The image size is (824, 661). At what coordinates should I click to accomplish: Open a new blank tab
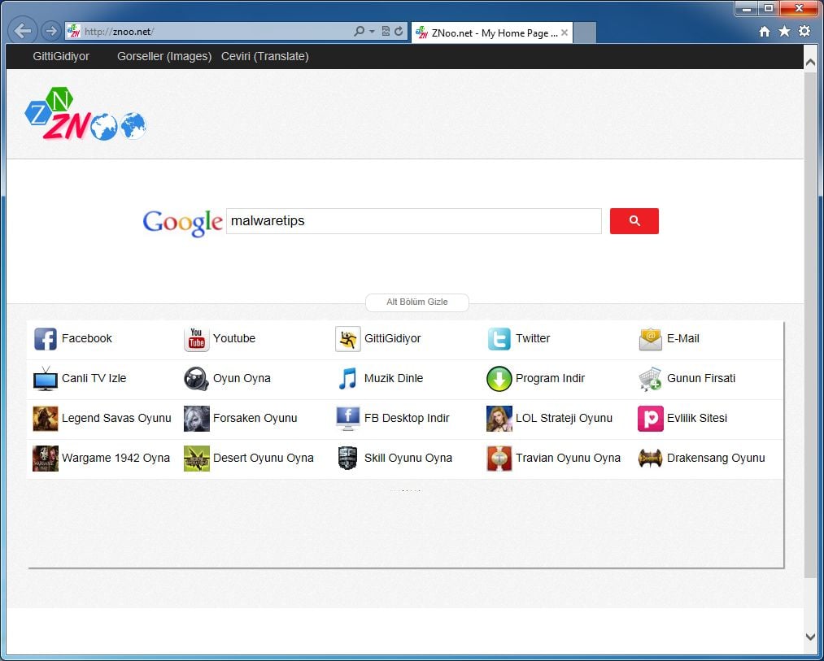pos(584,33)
